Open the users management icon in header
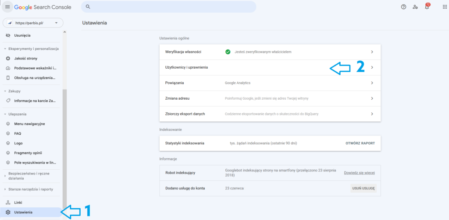This screenshot has height=220, width=449. pos(415,7)
